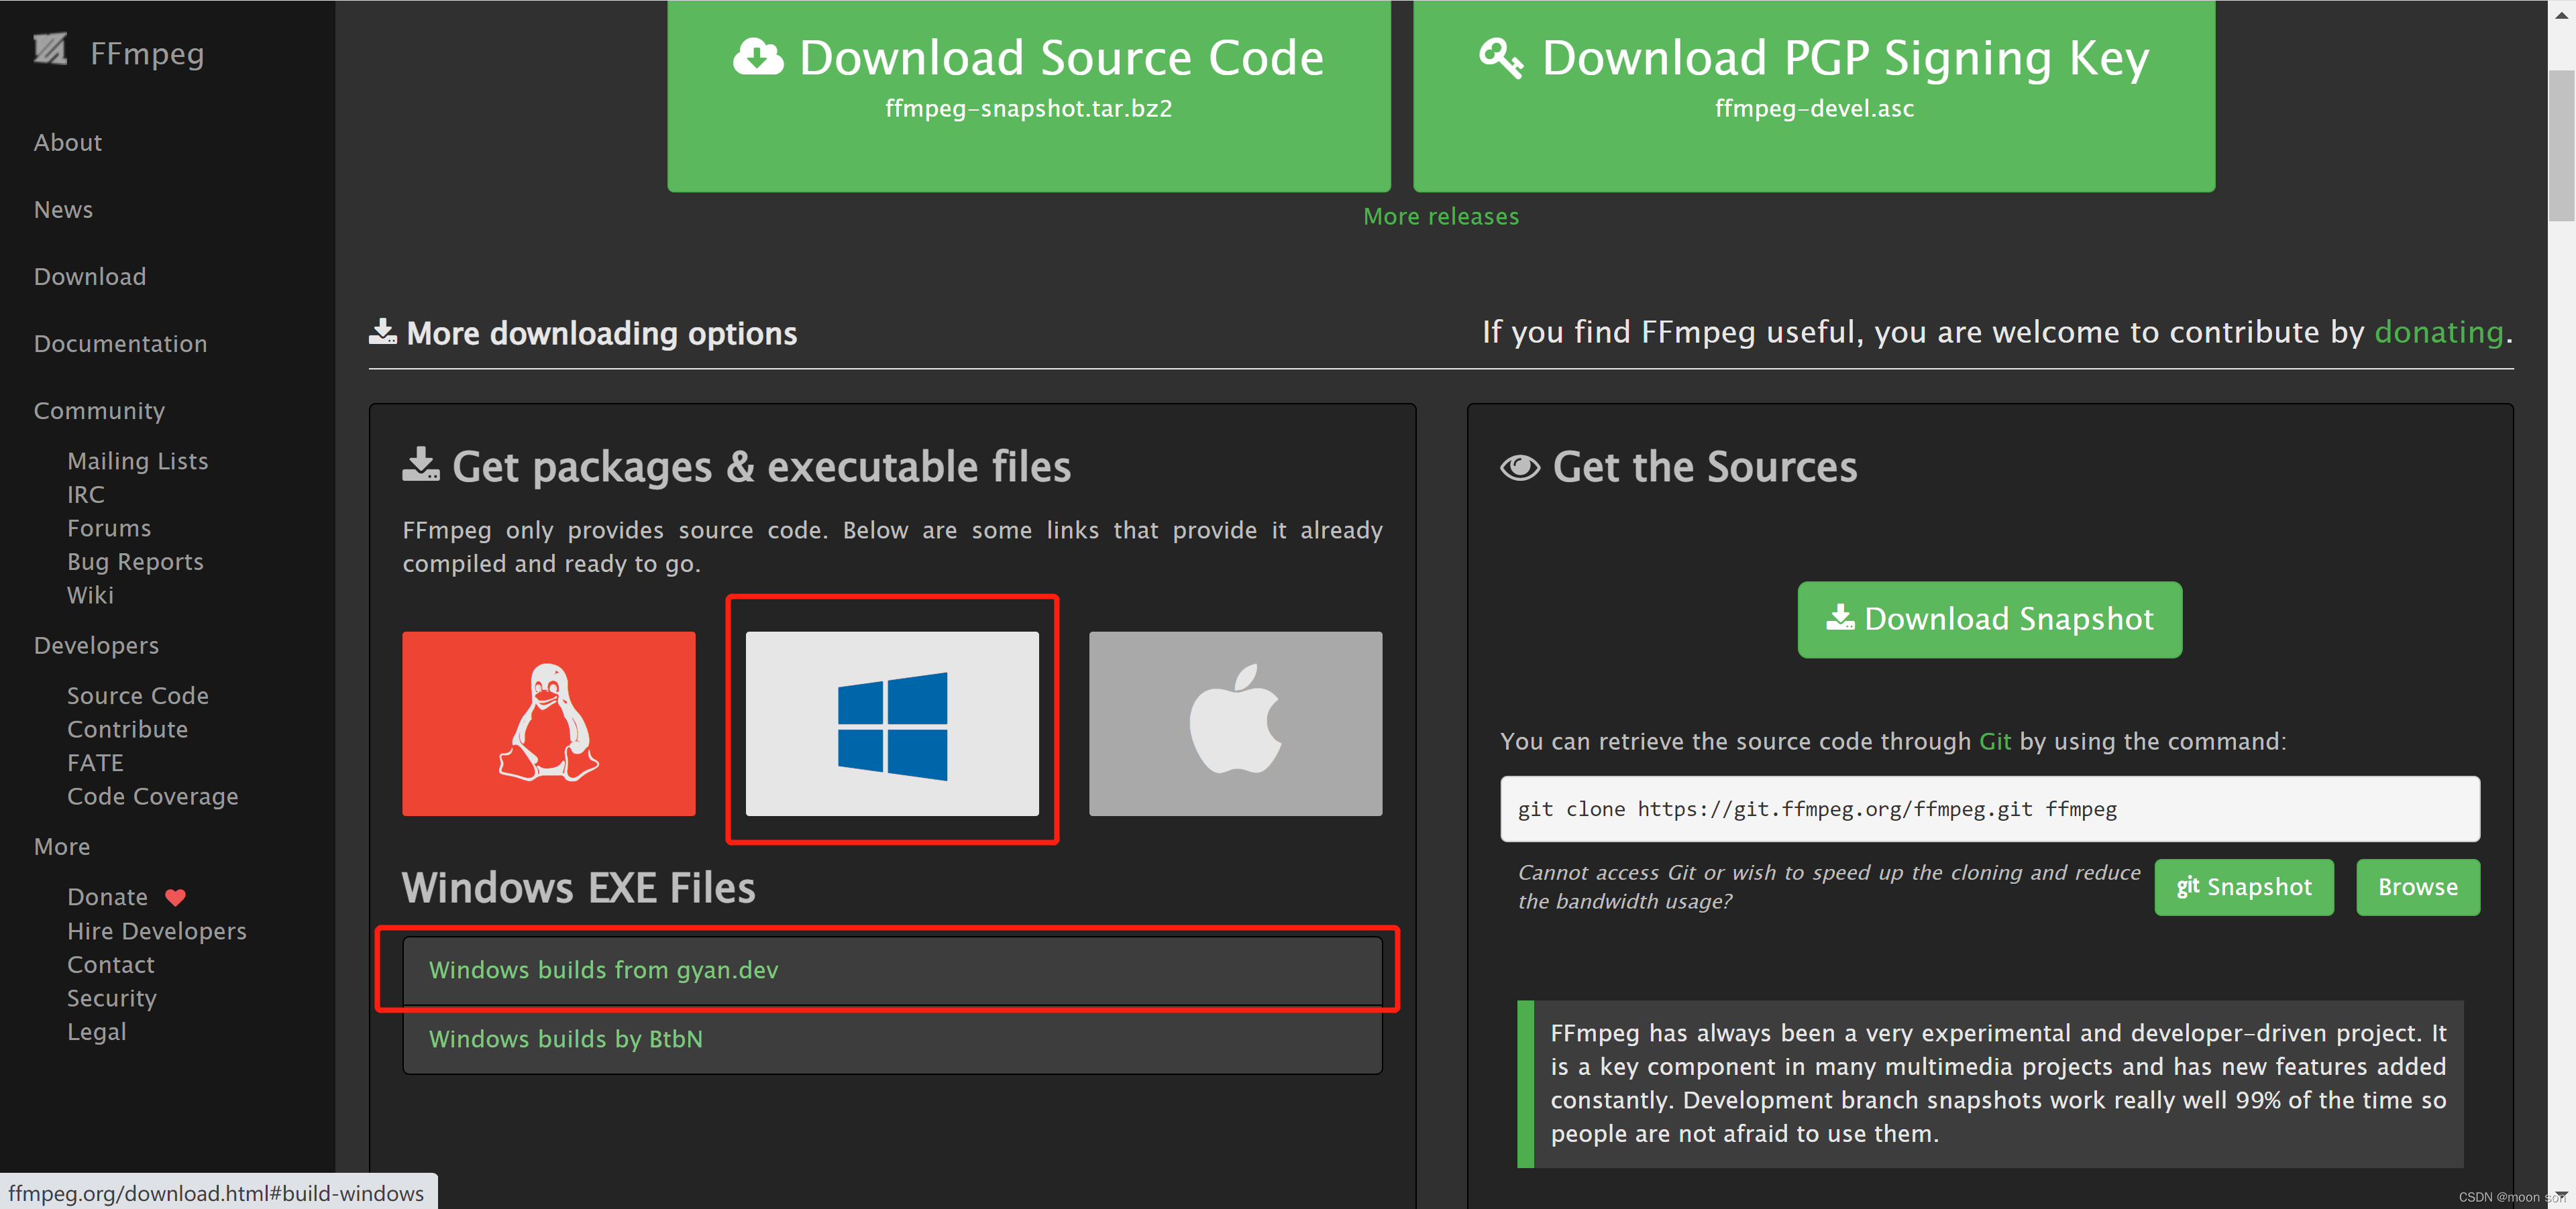Image resolution: width=2576 pixels, height=1209 pixels.
Task: Click the git clone command field
Action: [x=1989, y=809]
